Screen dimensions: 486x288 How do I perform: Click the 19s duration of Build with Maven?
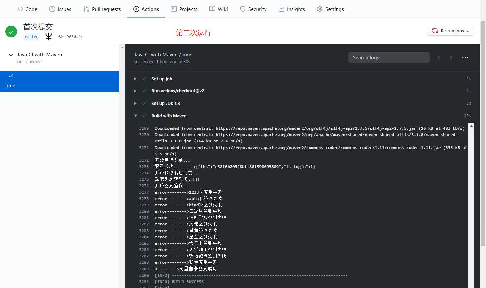pyautogui.click(x=467, y=116)
